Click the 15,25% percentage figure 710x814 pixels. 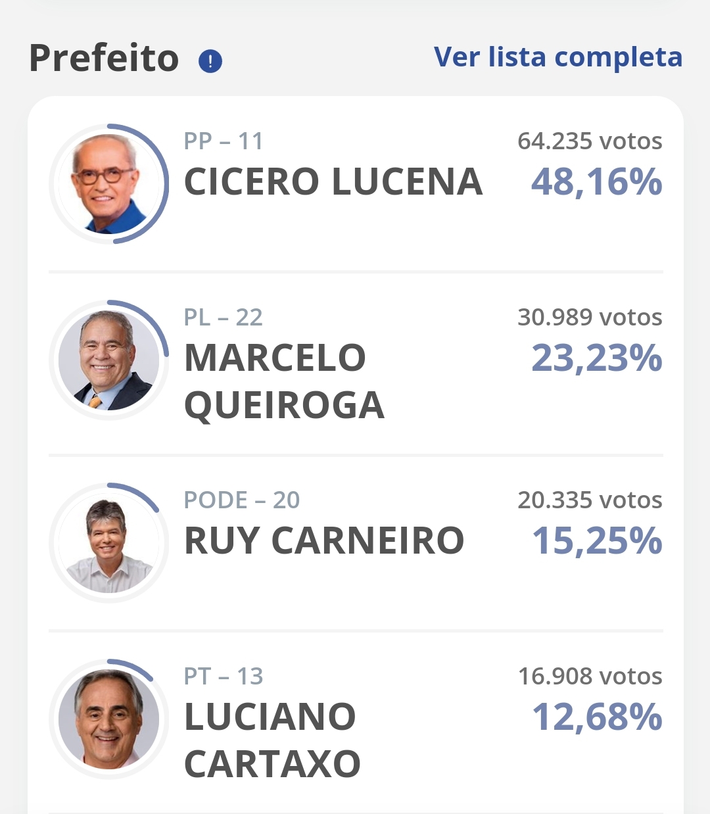(596, 541)
